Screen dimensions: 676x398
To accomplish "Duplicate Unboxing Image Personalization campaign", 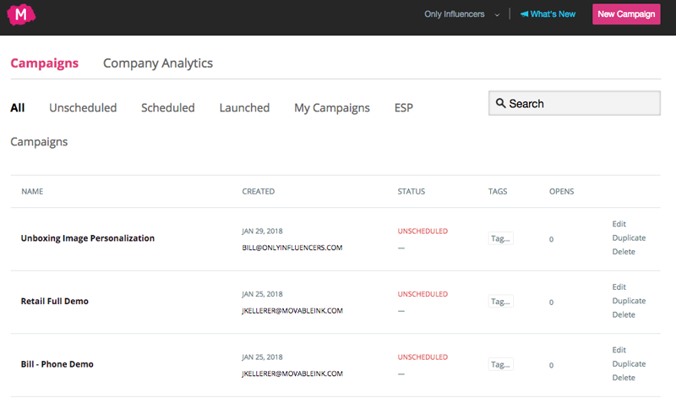I will pyautogui.click(x=629, y=237).
